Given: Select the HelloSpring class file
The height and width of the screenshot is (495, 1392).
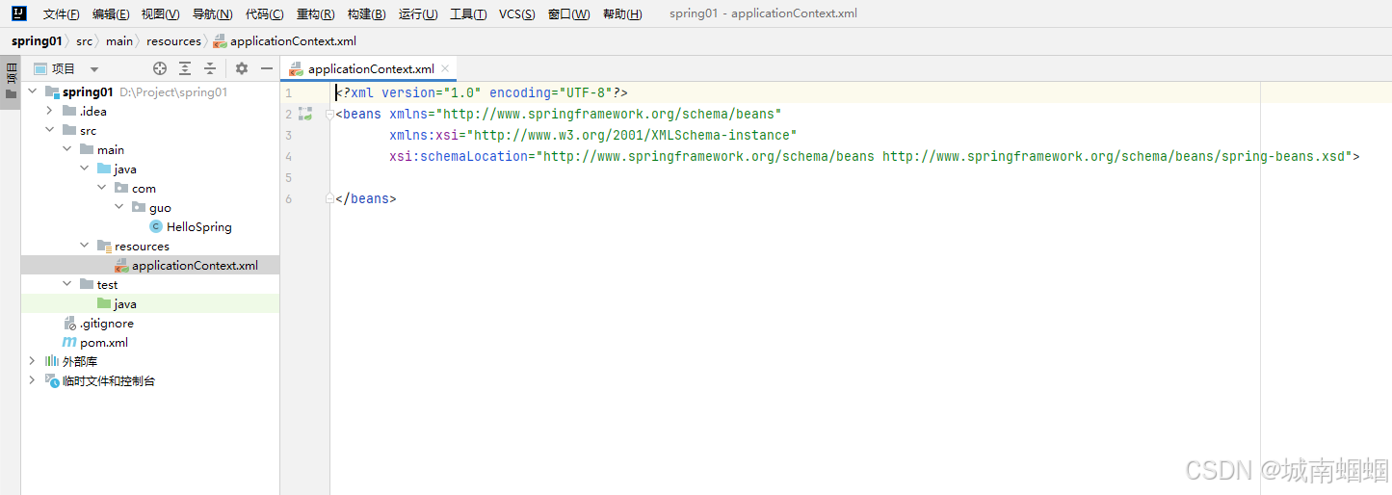Looking at the screenshot, I should (x=198, y=227).
